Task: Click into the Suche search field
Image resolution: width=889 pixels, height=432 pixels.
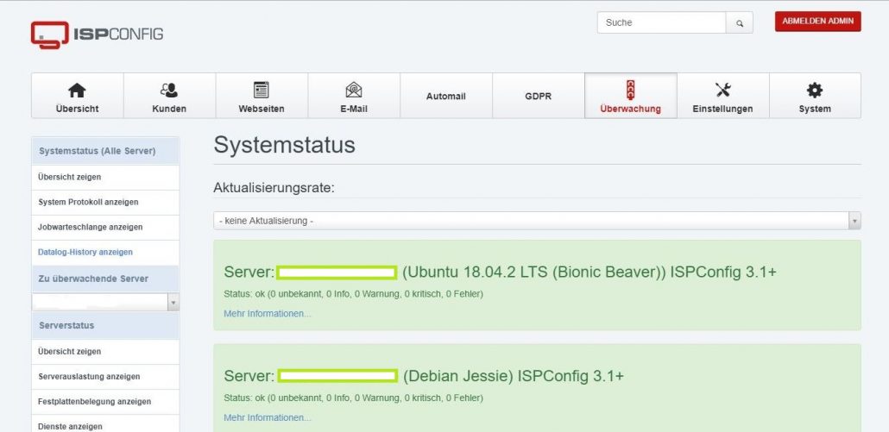Action: coord(660,23)
